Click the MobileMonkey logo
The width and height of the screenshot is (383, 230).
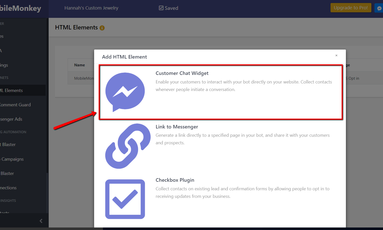click(x=20, y=8)
